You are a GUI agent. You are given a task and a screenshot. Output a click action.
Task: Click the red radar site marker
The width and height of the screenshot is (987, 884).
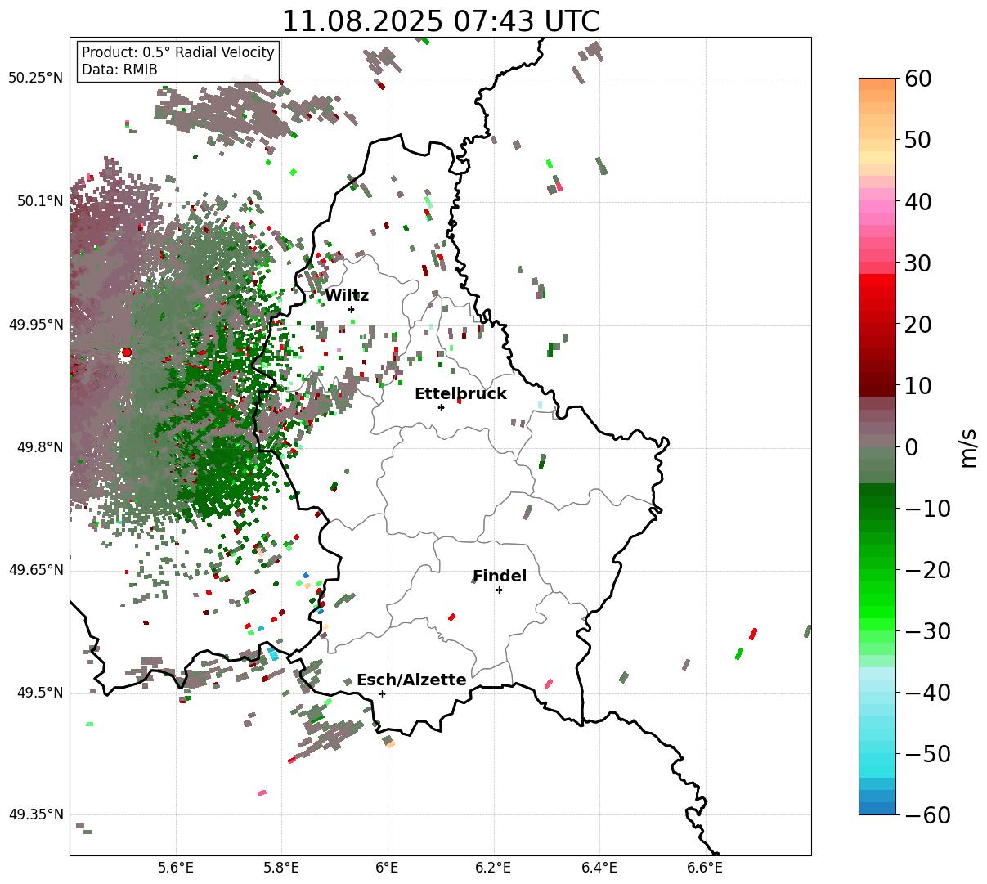[x=126, y=352]
